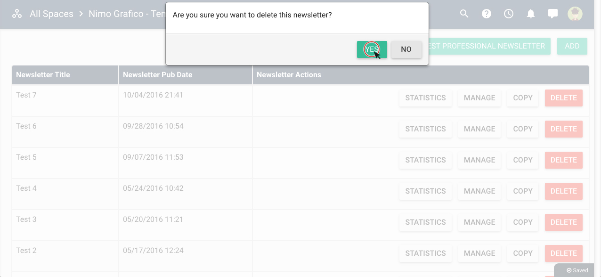Image resolution: width=601 pixels, height=277 pixels.
Task: Open the help question mark icon
Action: [x=487, y=14]
